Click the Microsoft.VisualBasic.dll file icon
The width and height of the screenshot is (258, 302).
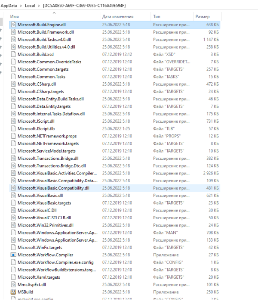click(x=13, y=195)
